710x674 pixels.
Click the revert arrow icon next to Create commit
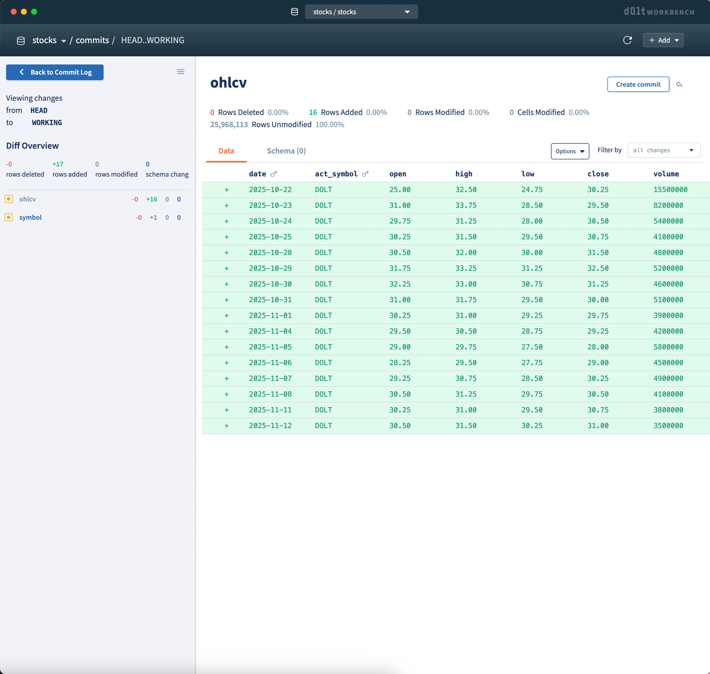tap(680, 85)
